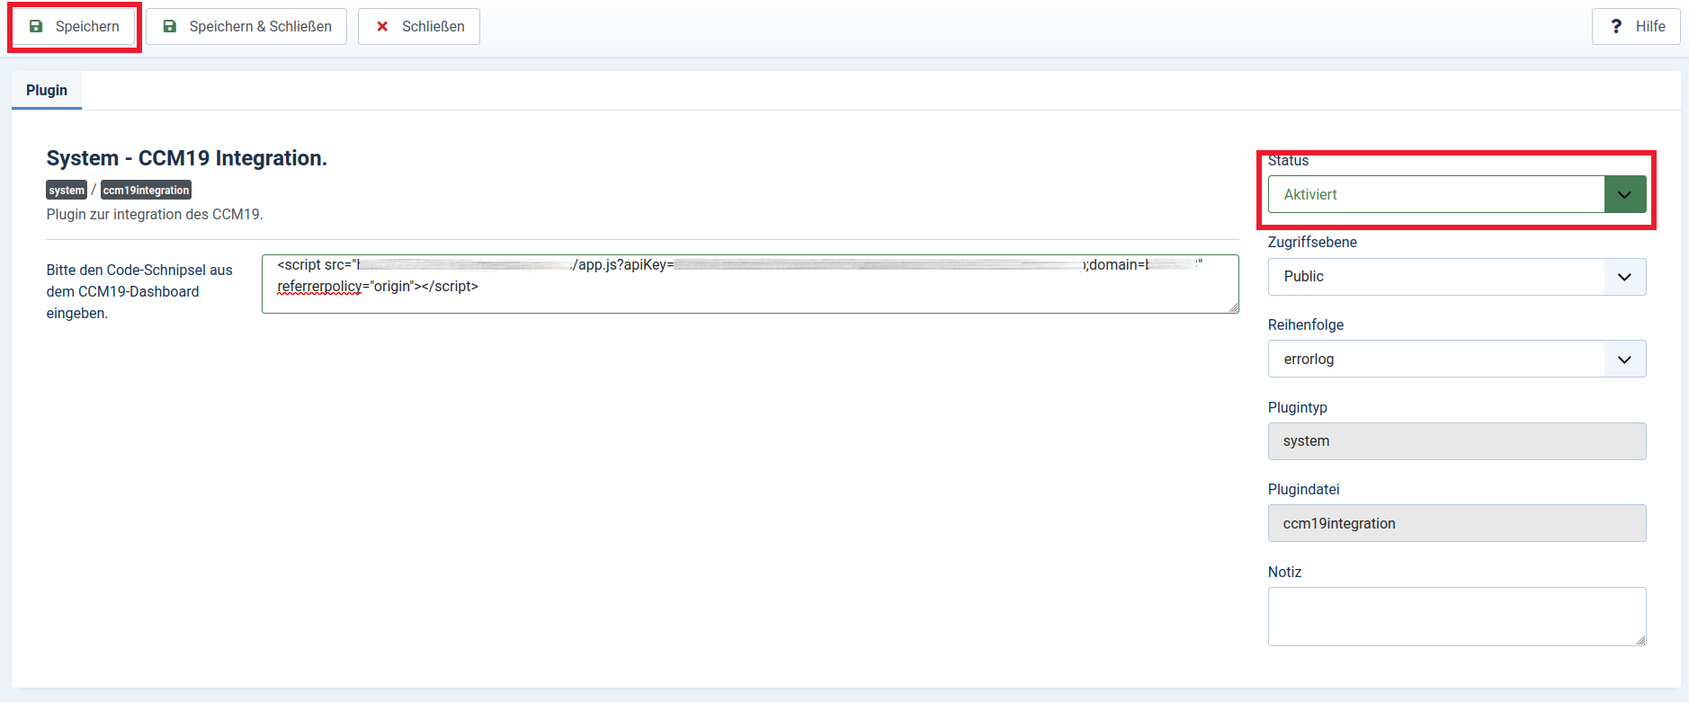
Task: Click the Notiz text field
Action: pyautogui.click(x=1457, y=617)
